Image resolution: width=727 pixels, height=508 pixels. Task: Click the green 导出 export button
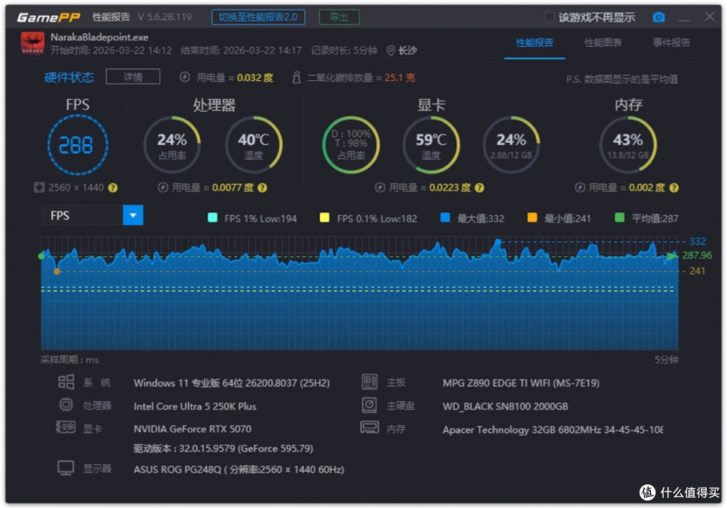(x=339, y=17)
